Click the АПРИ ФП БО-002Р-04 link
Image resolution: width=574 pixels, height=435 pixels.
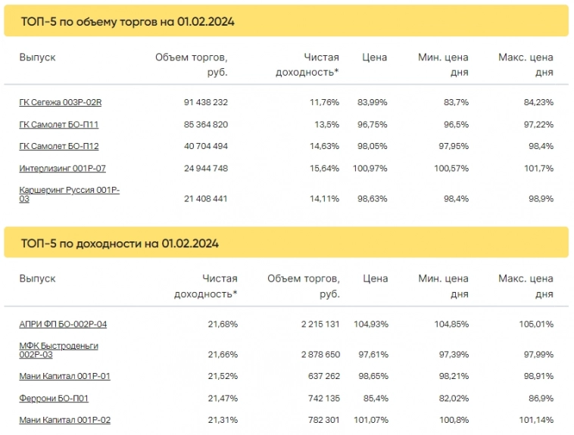63,324
